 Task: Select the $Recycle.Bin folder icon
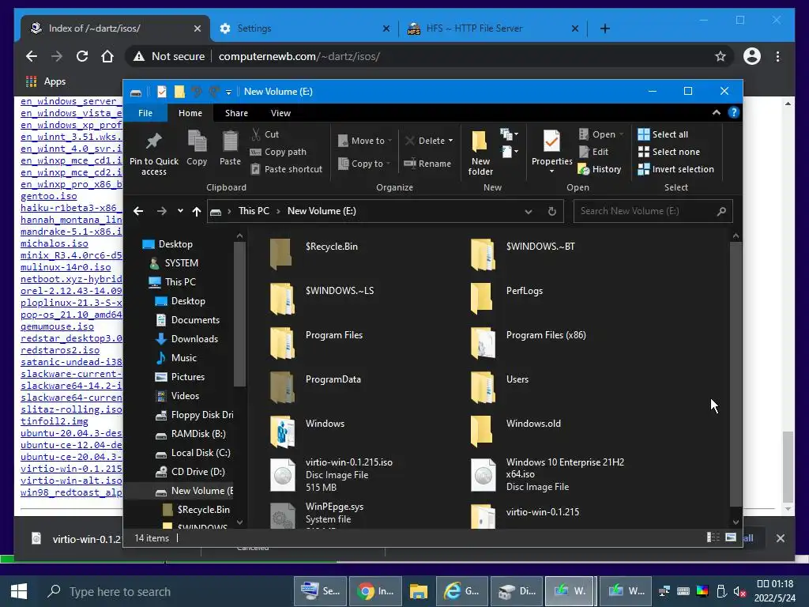pyautogui.click(x=282, y=254)
